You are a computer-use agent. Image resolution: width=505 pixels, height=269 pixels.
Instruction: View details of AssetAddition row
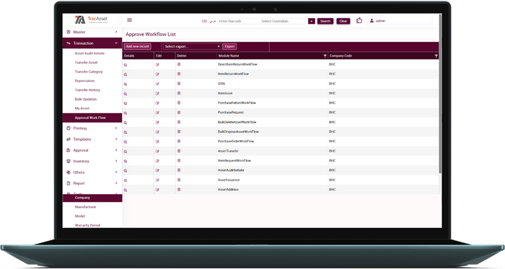tap(125, 190)
